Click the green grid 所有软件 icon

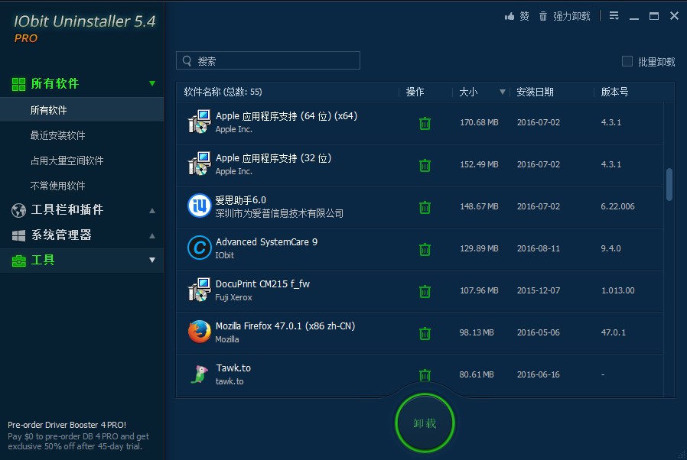tap(18, 84)
